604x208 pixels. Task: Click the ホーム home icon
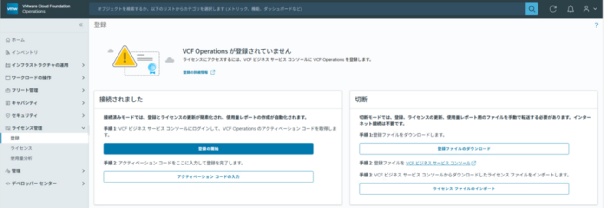tap(7, 40)
